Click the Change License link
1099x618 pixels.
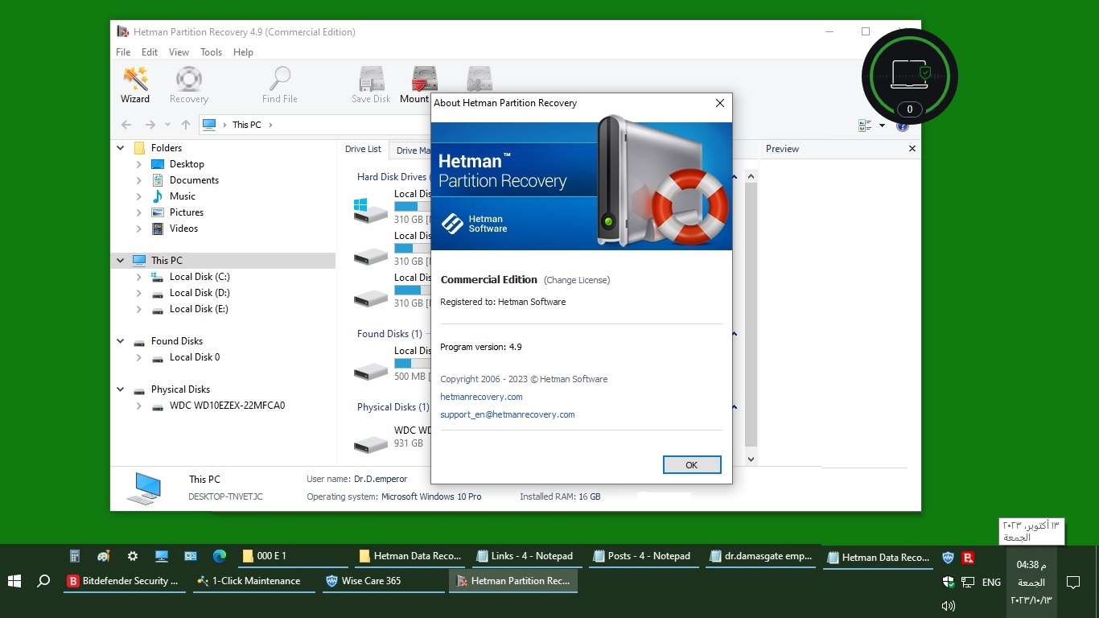pyautogui.click(x=577, y=280)
